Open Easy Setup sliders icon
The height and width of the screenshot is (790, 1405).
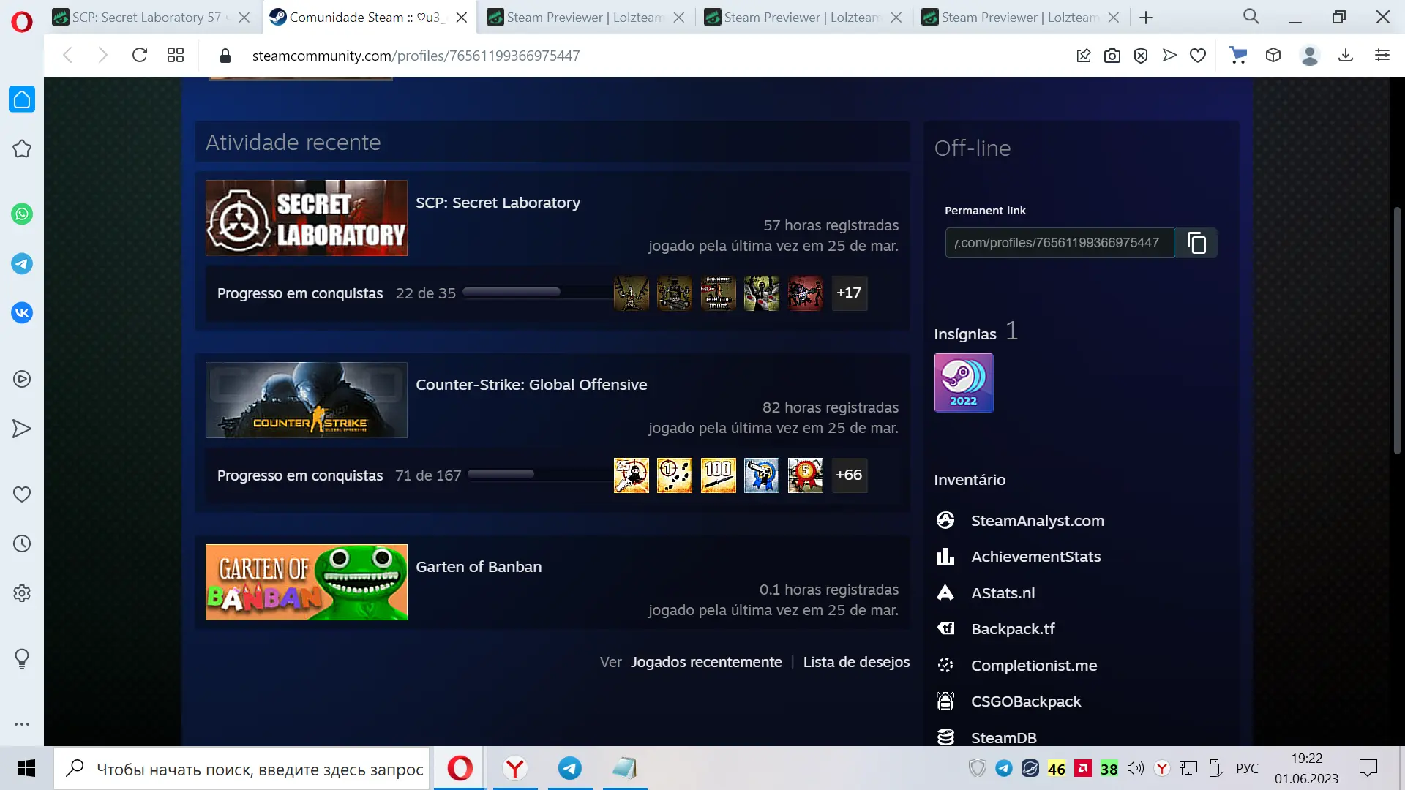coord(1382,56)
